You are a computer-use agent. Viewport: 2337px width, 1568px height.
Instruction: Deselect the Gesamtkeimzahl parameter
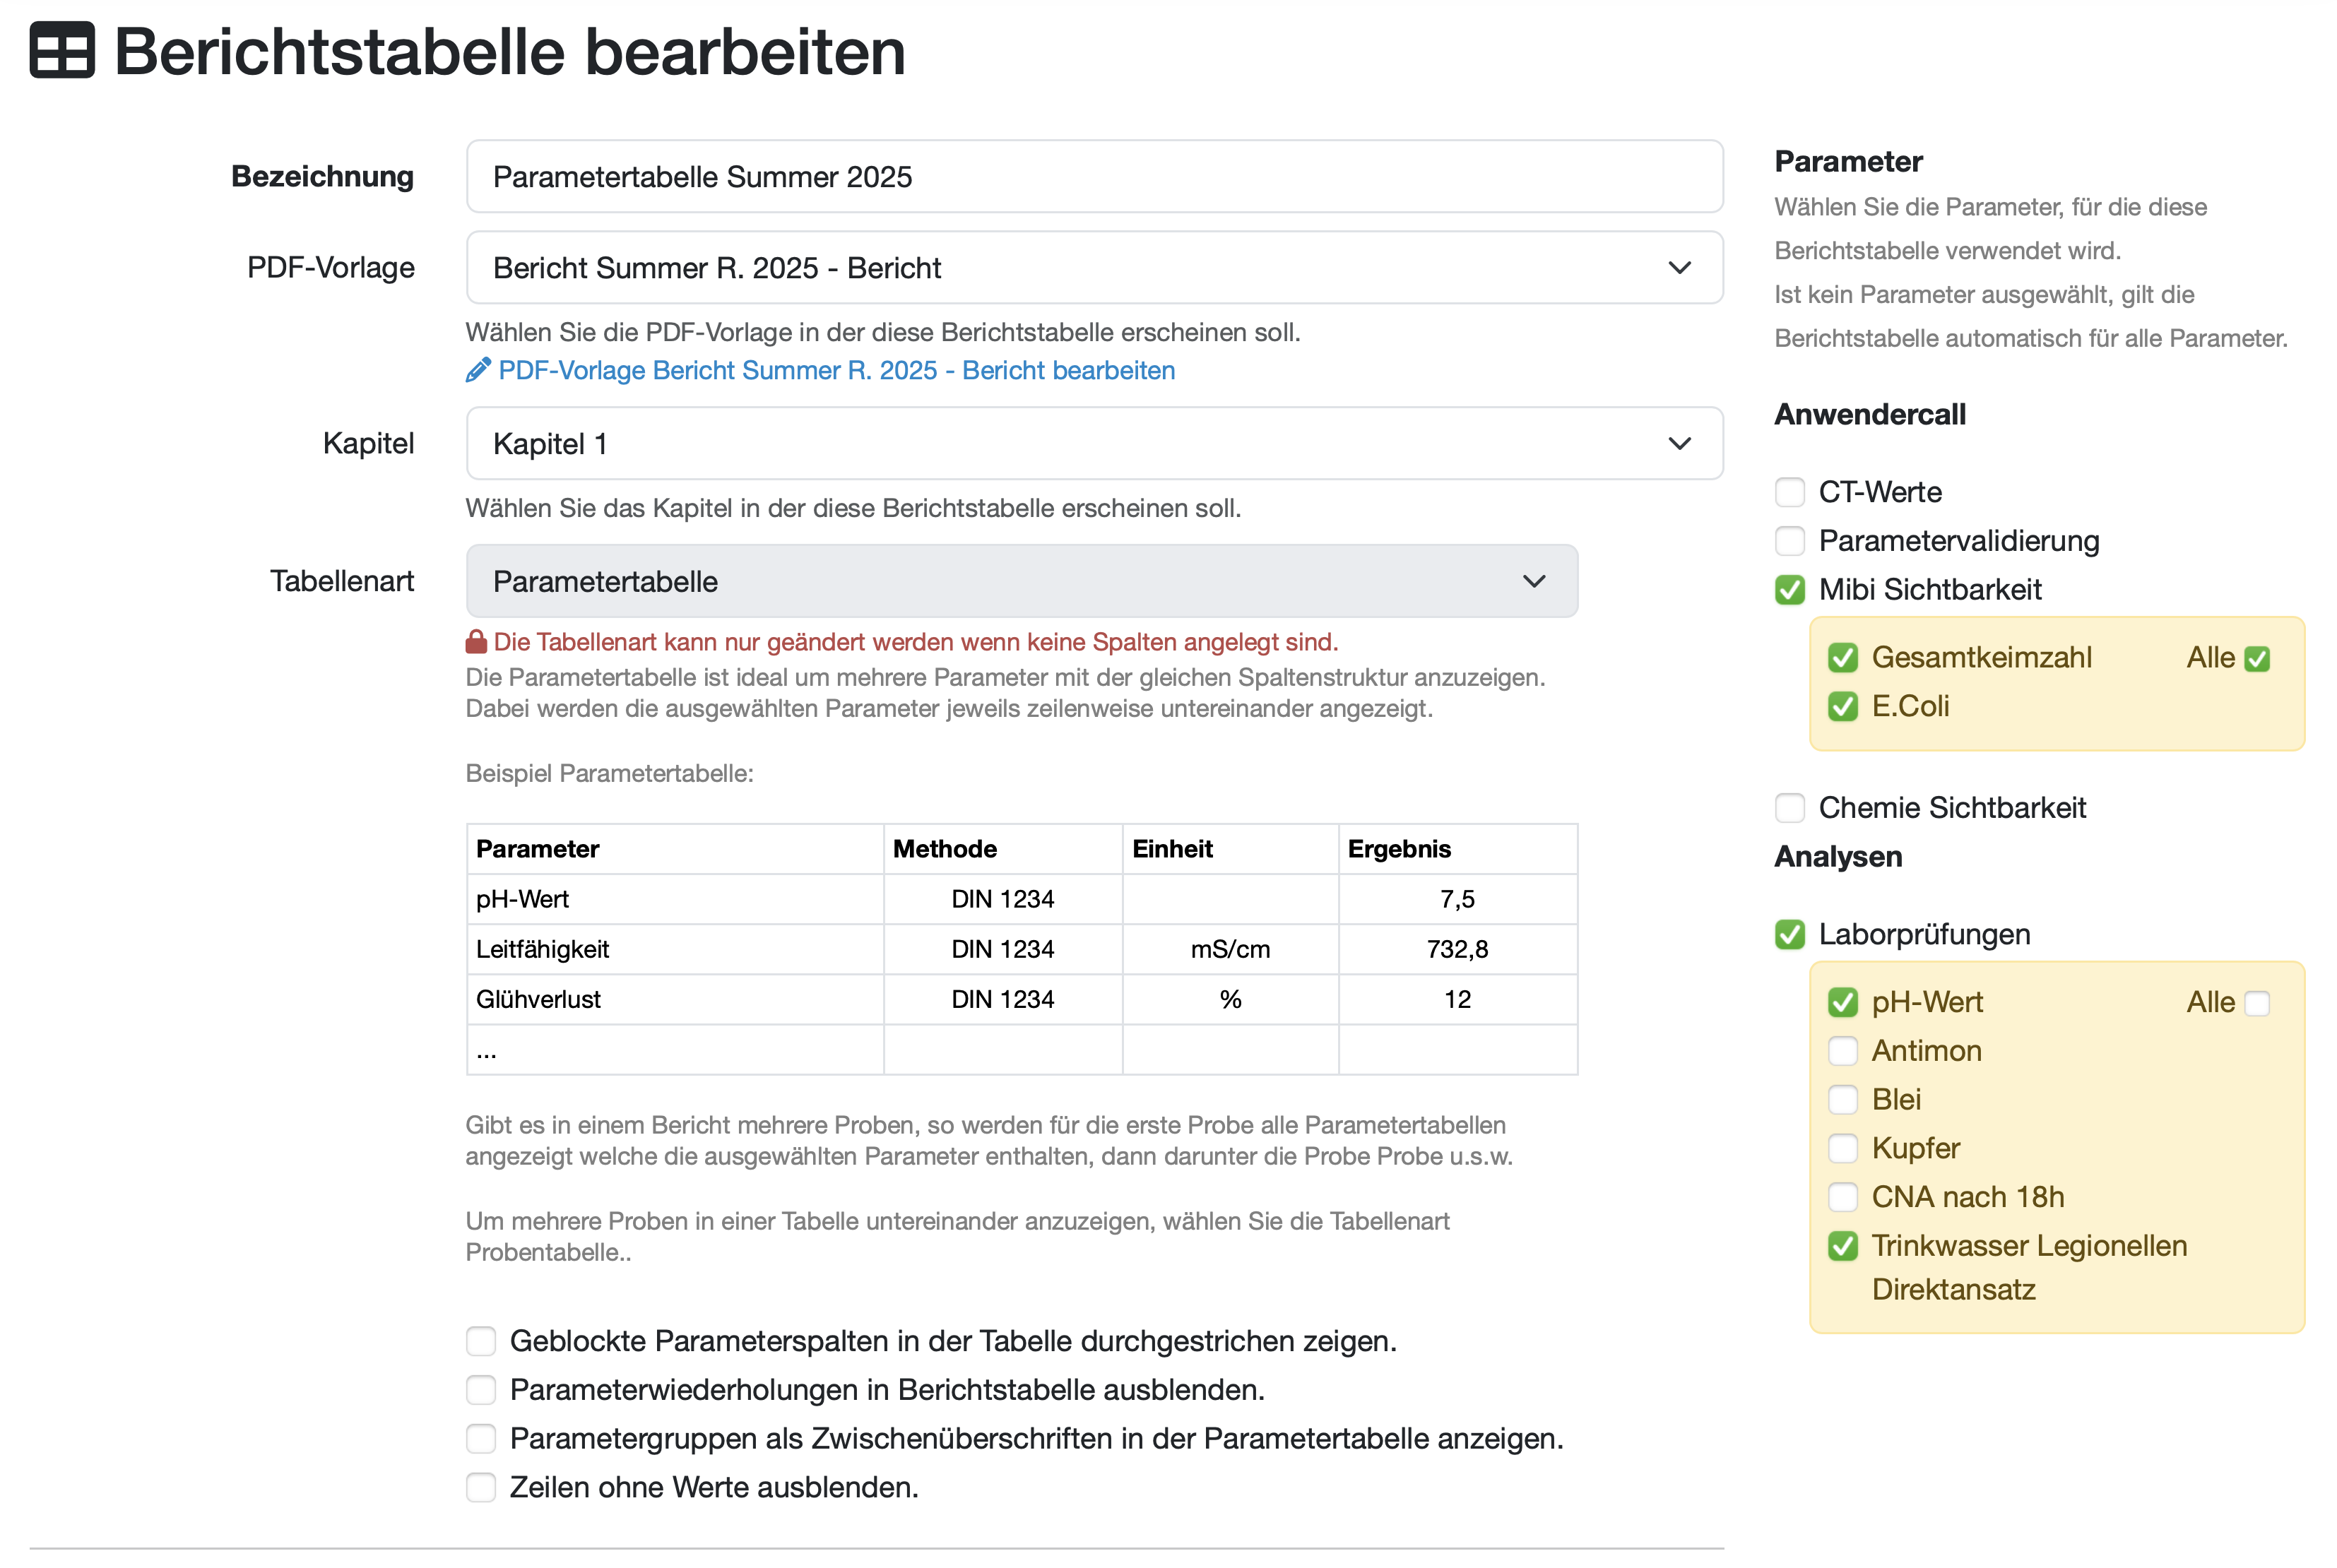point(1842,658)
